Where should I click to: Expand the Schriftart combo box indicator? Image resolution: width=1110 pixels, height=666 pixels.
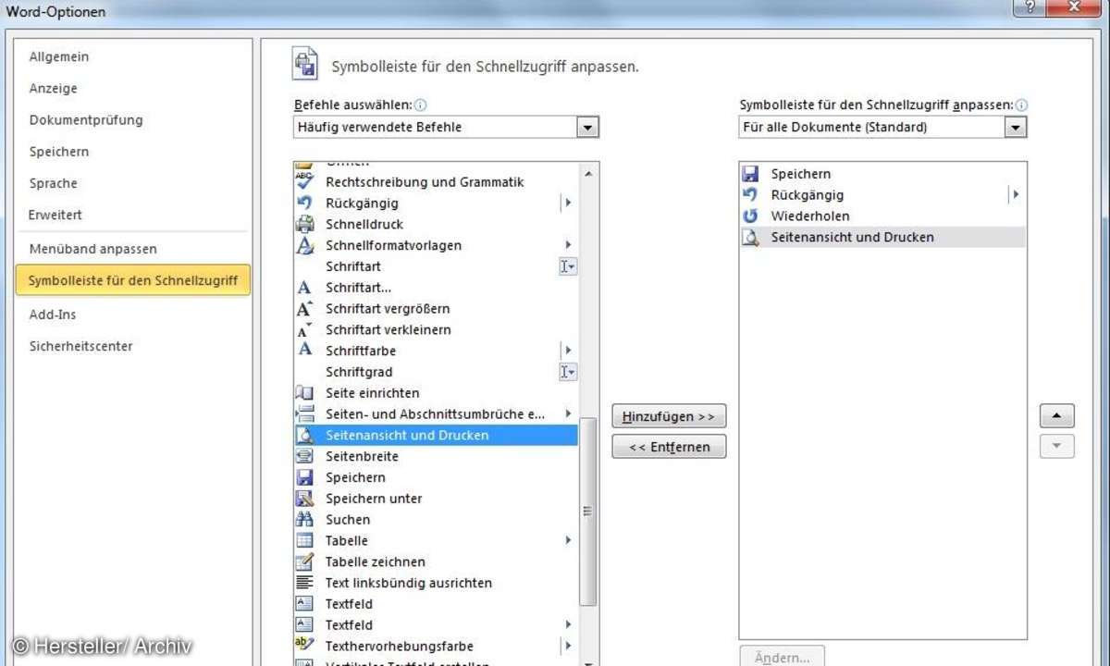pos(568,266)
